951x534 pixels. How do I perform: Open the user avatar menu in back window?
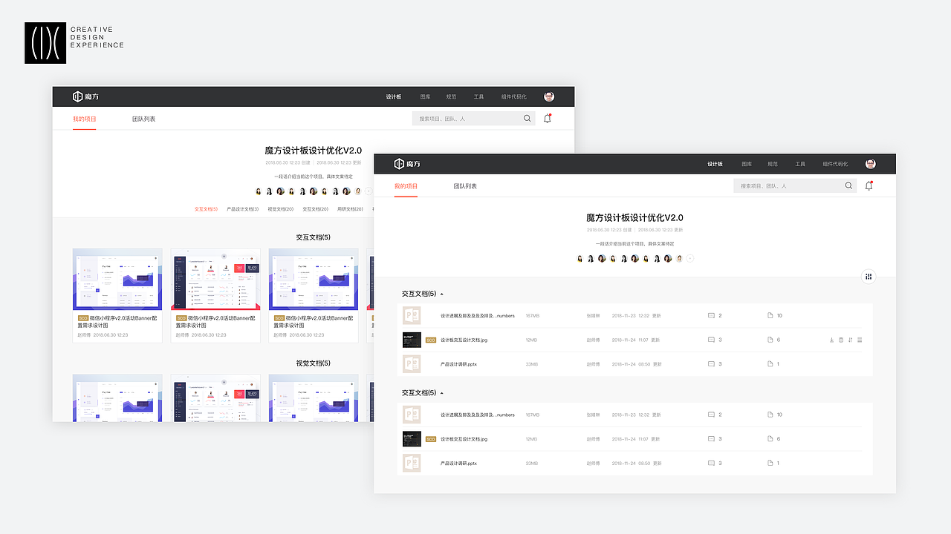point(549,96)
